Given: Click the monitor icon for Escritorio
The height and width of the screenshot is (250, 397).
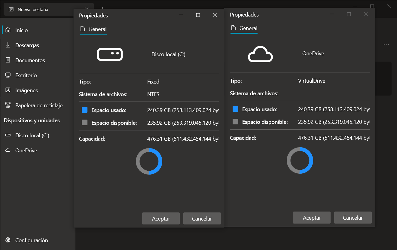Looking at the screenshot, I should coord(8,75).
